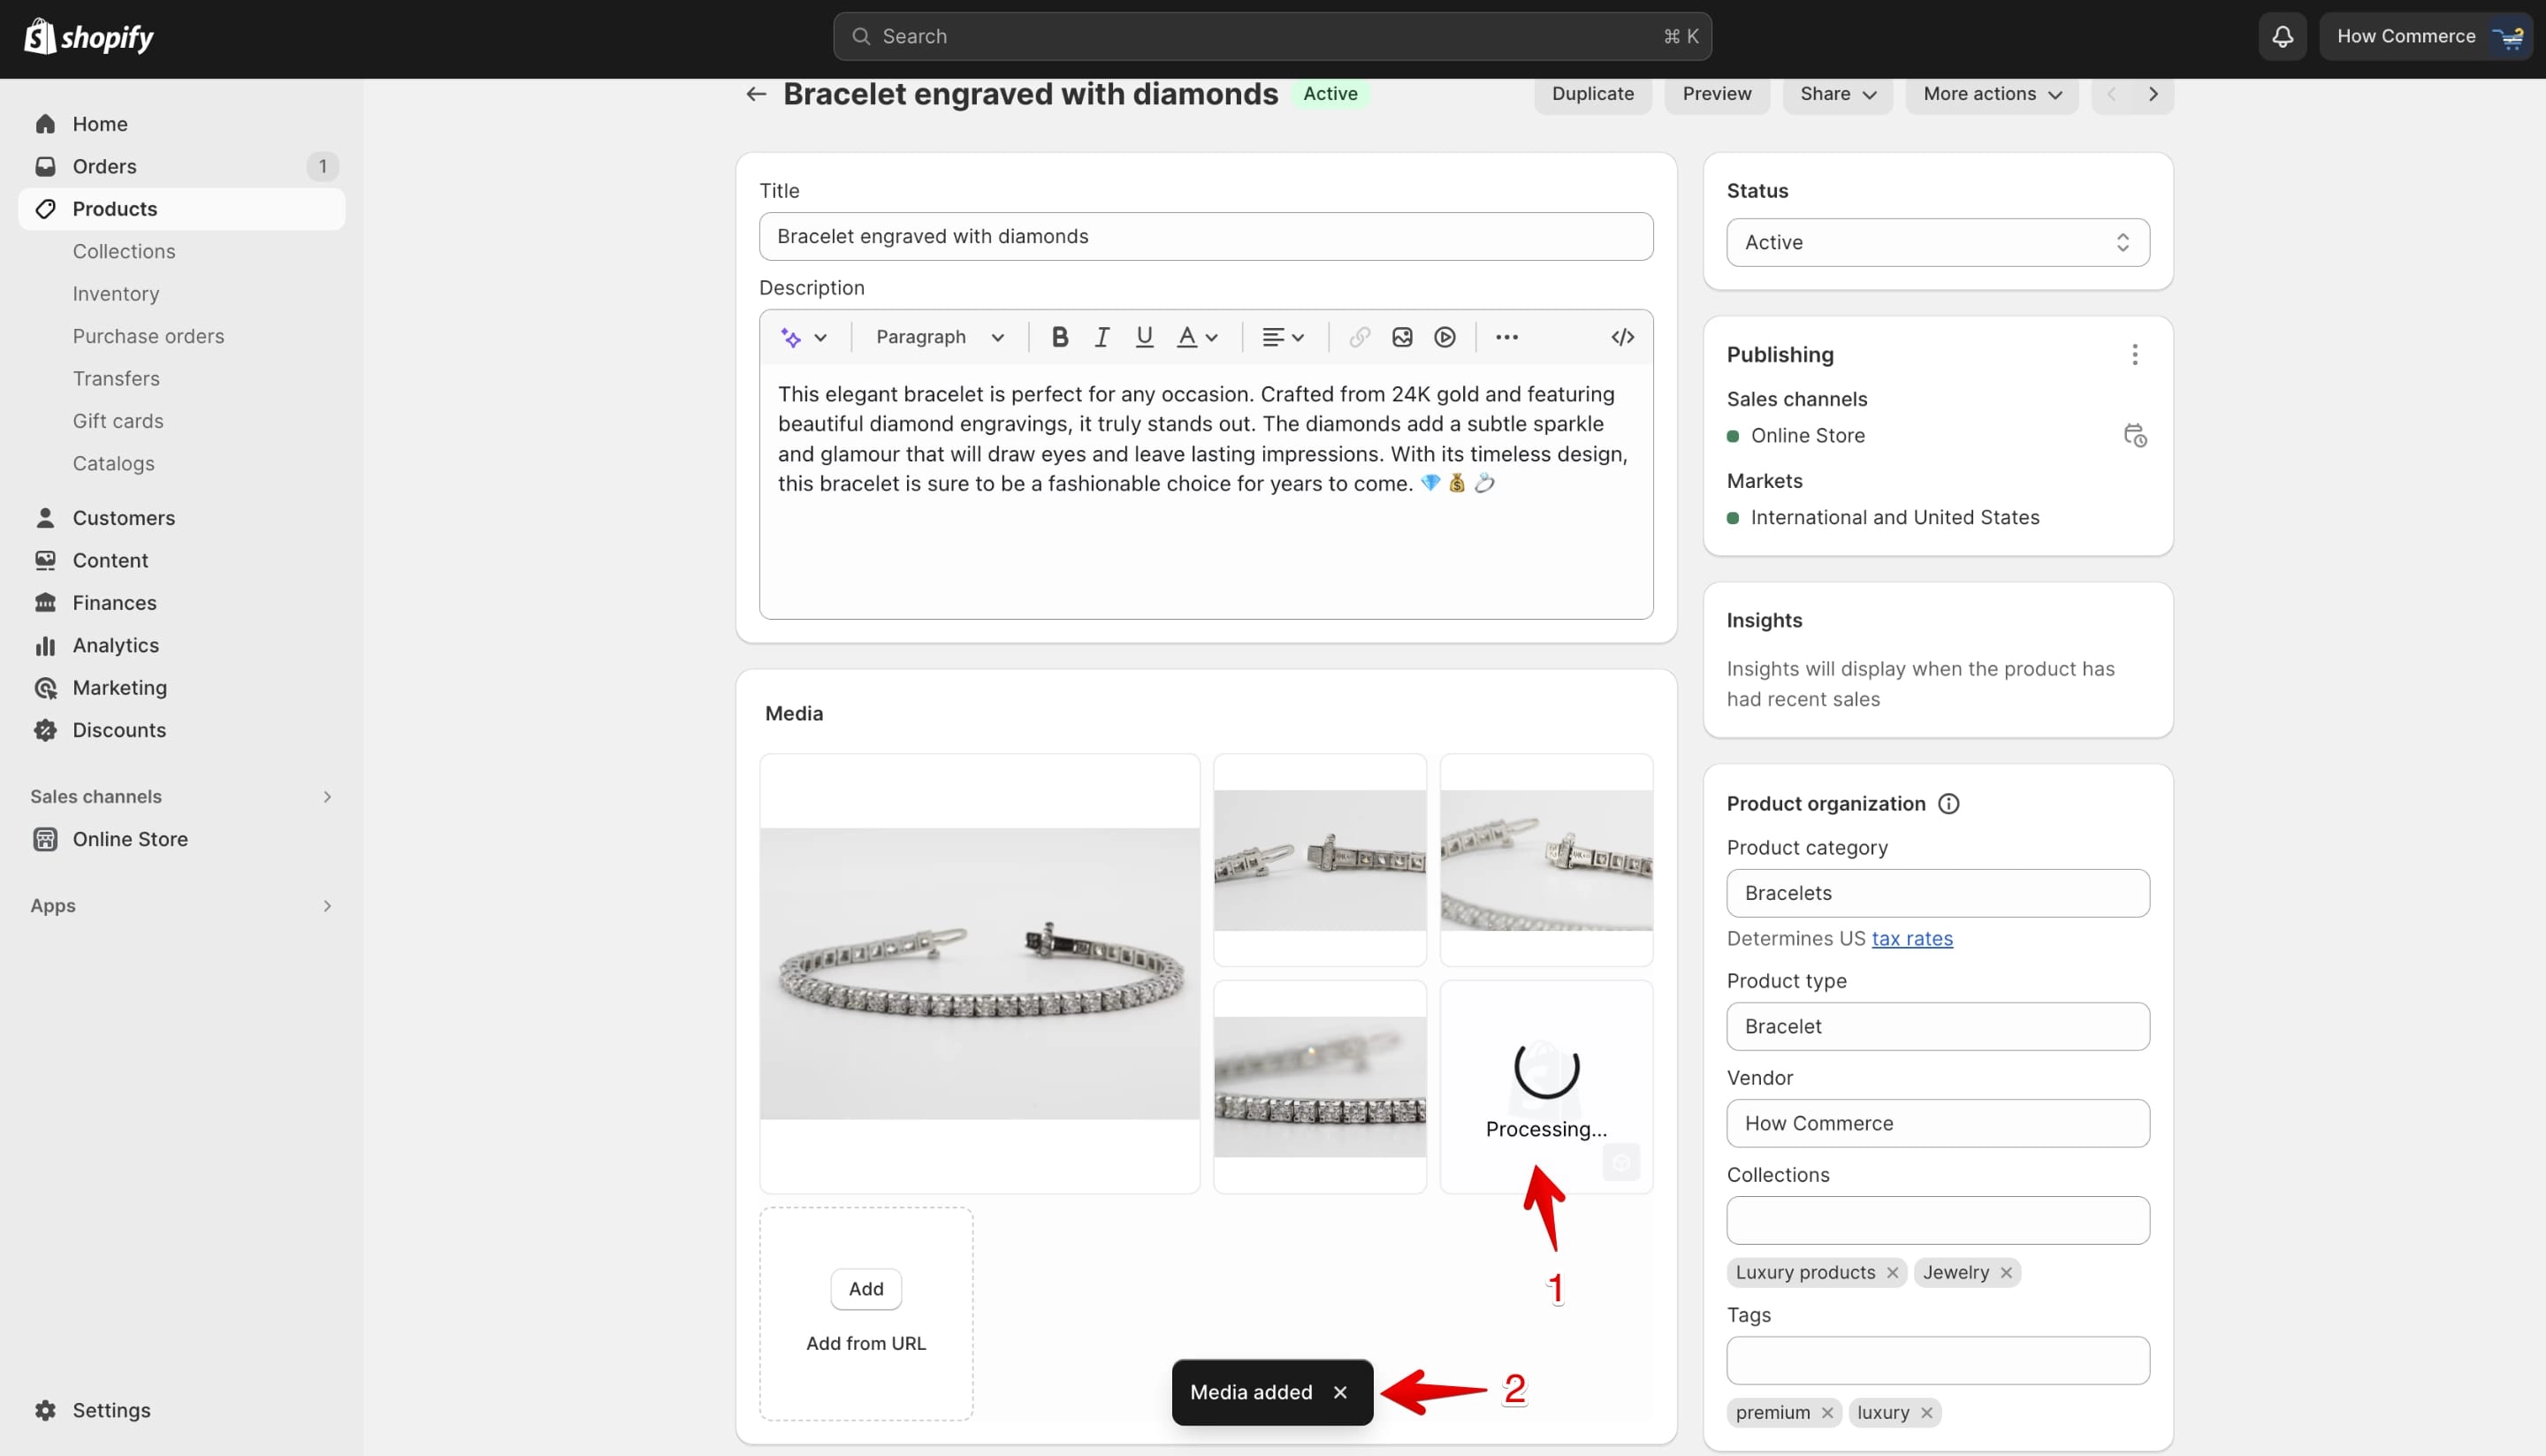Open more formatting options (three dots)
Screen dimensions: 2546x1456
(1507, 338)
